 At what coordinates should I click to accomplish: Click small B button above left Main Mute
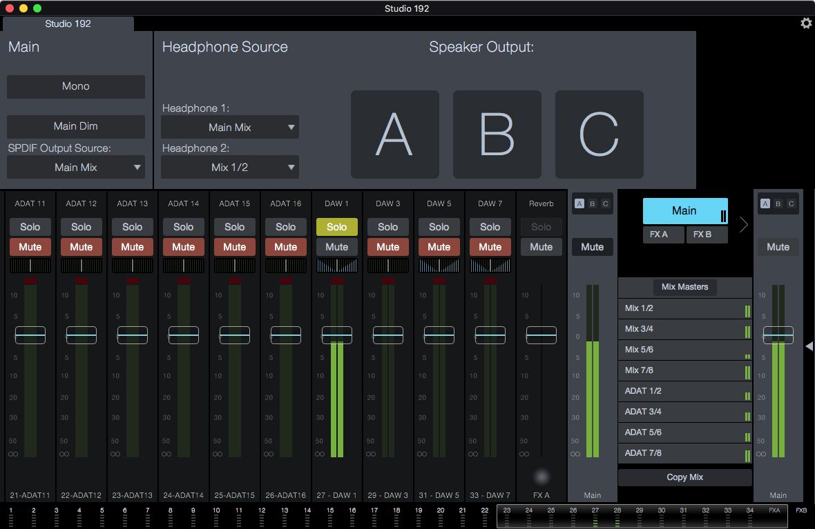pyautogui.click(x=592, y=203)
